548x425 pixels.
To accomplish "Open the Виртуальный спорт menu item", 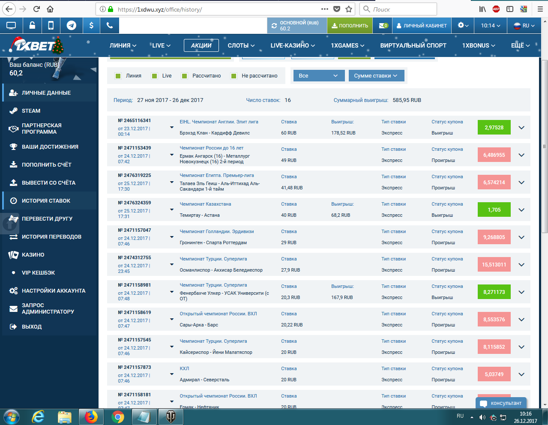I will pyautogui.click(x=413, y=45).
